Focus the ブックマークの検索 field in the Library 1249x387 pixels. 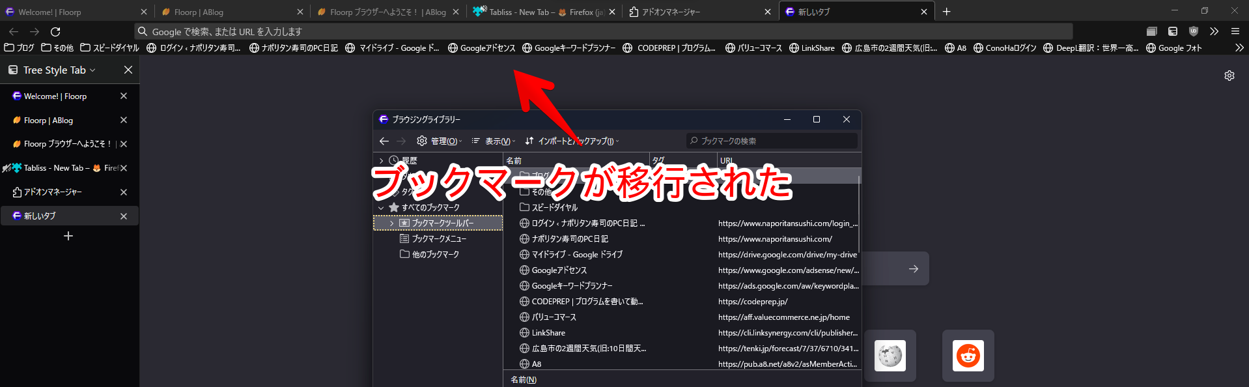point(772,141)
